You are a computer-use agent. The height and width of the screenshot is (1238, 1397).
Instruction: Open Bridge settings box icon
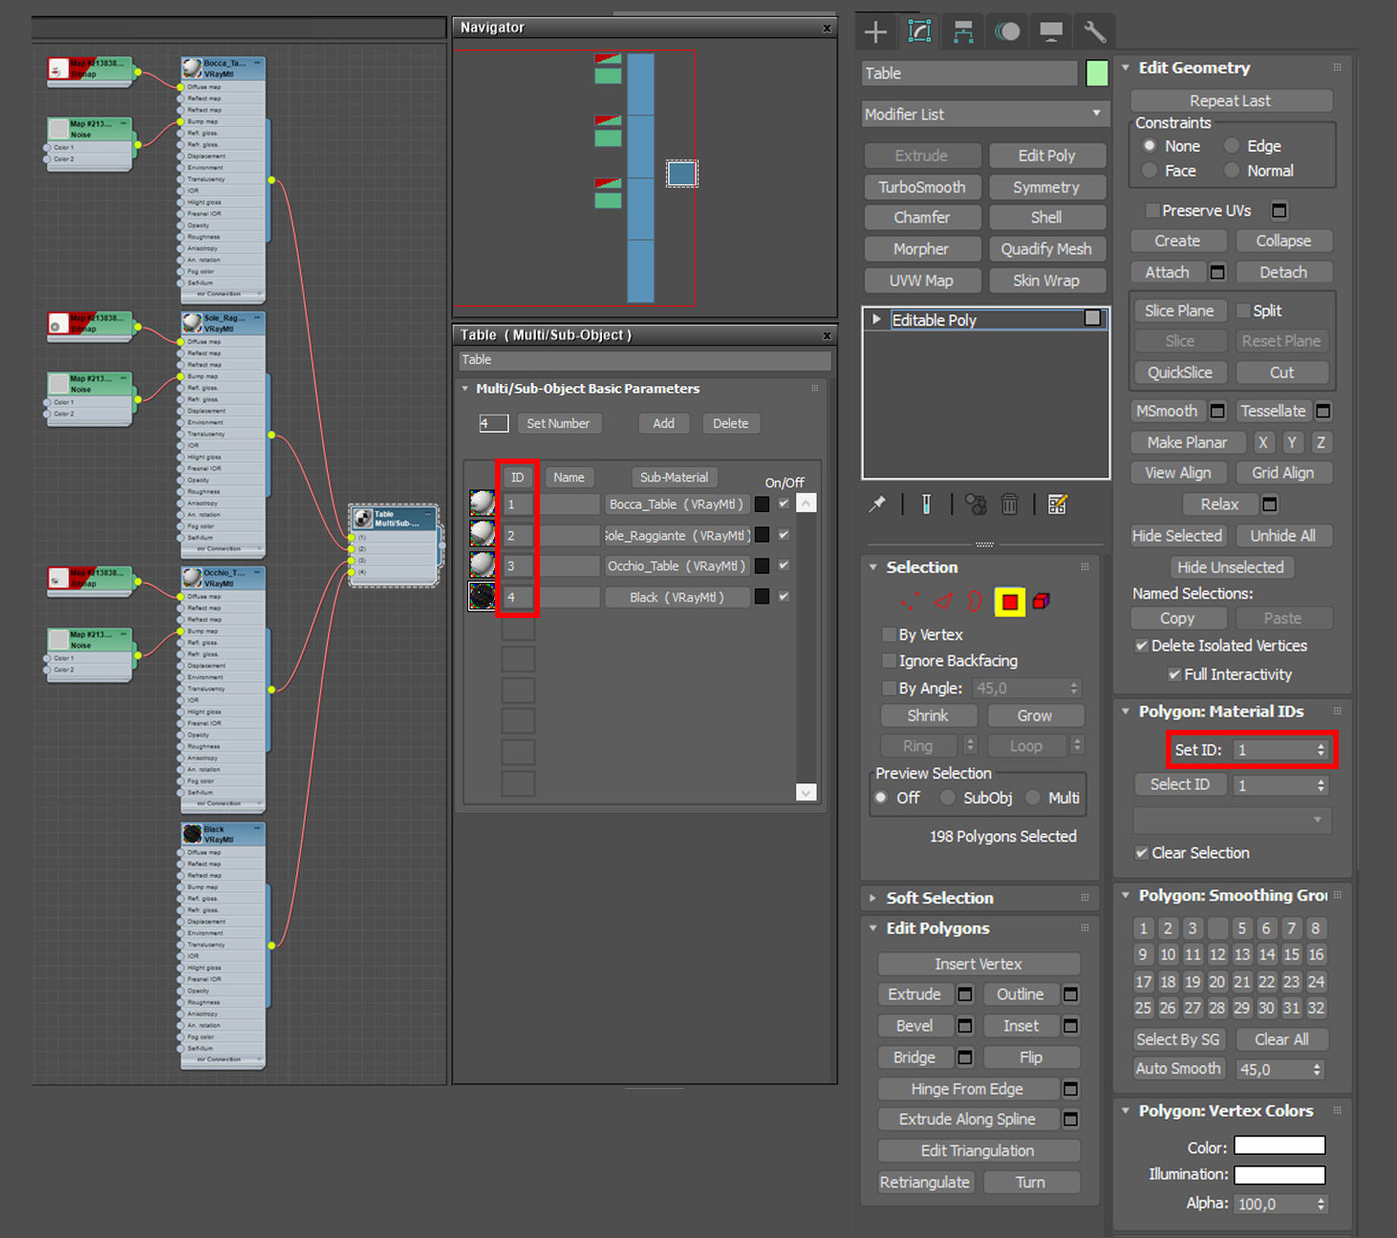965,1057
